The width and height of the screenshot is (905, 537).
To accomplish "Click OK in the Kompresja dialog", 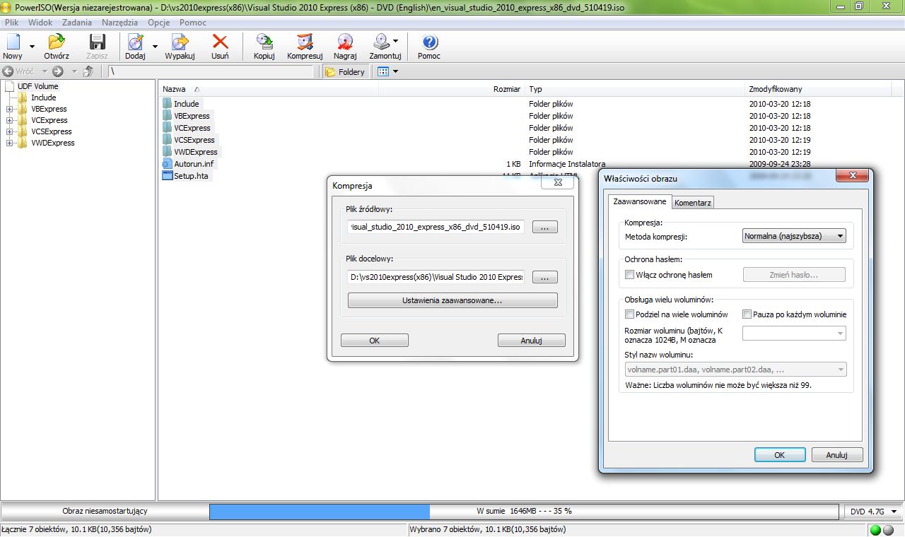I will [x=375, y=341].
